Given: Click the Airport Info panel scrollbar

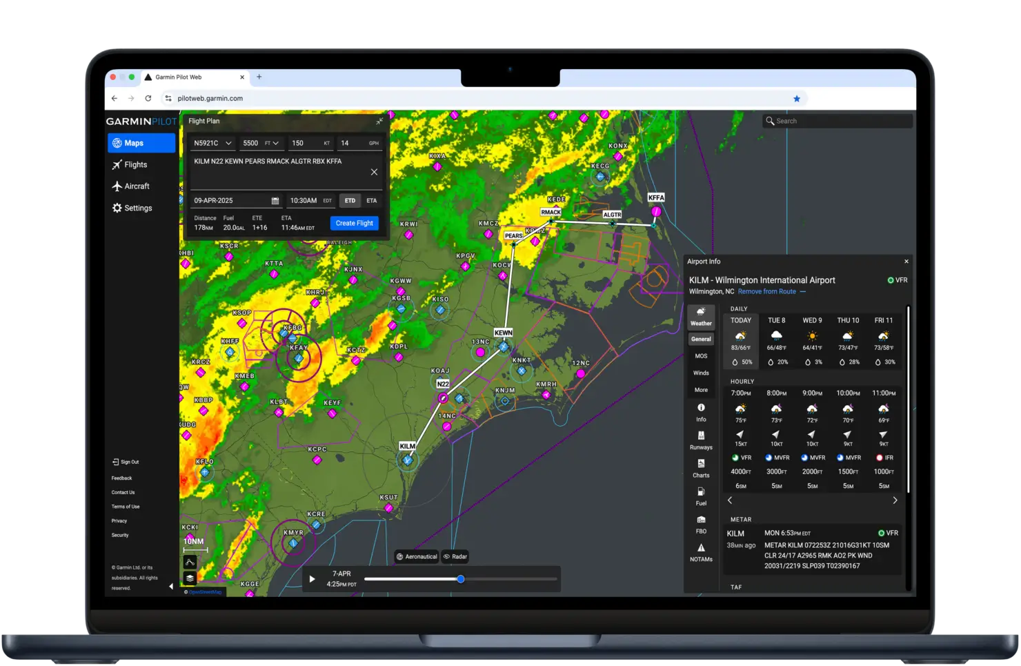Looking at the screenshot, I should click(x=908, y=399).
